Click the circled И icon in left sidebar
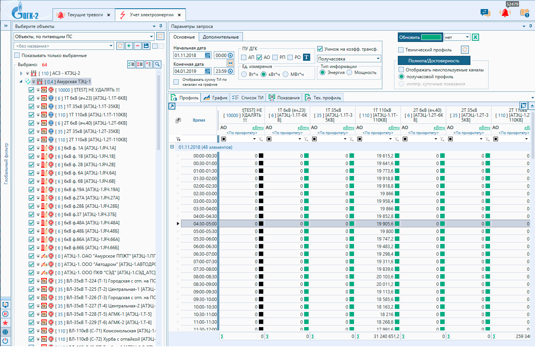The height and width of the screenshot is (358, 535). (x=5, y=314)
